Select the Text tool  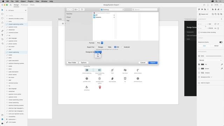[x=2, y=35]
